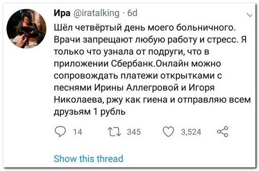Click the reply speech bubble icon
Image resolution: width=259 pixels, height=171 pixels.
pyautogui.click(x=60, y=132)
